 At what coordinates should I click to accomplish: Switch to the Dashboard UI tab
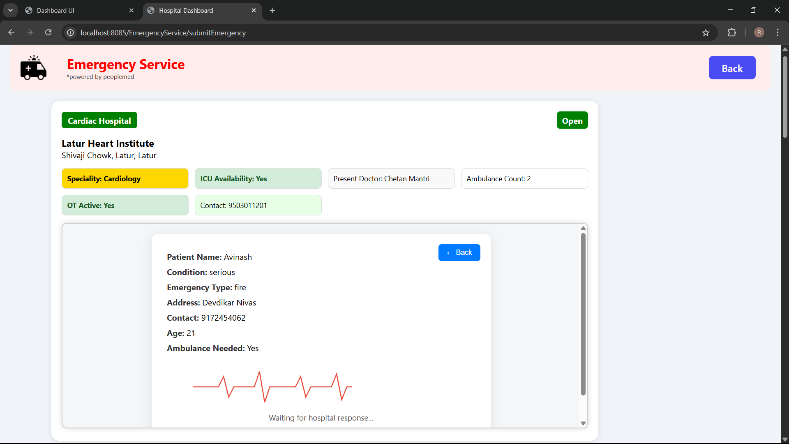[x=74, y=10]
